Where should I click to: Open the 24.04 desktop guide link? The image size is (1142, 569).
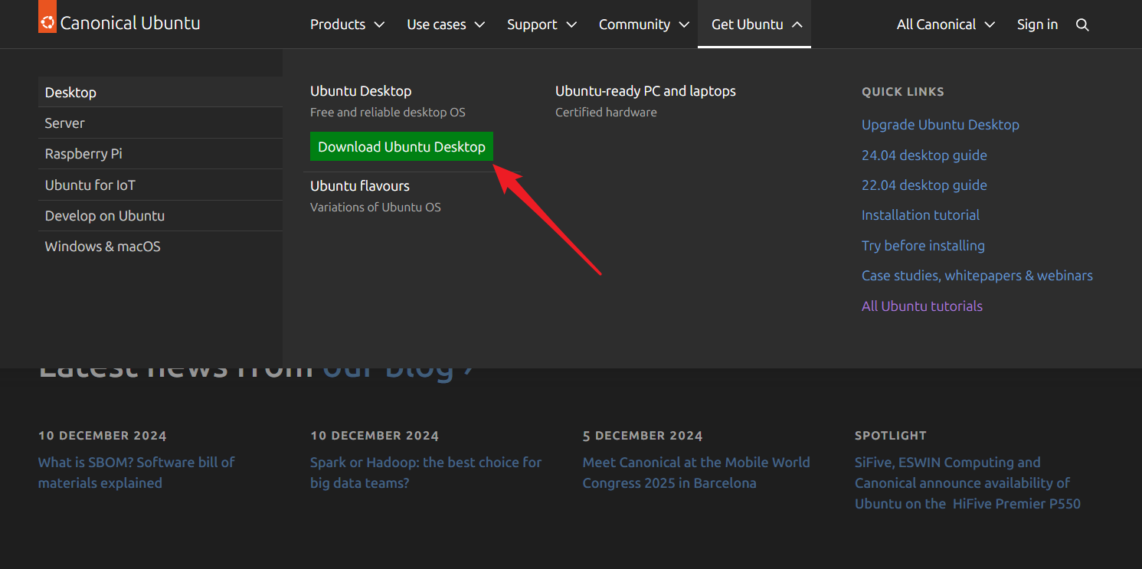(x=924, y=155)
